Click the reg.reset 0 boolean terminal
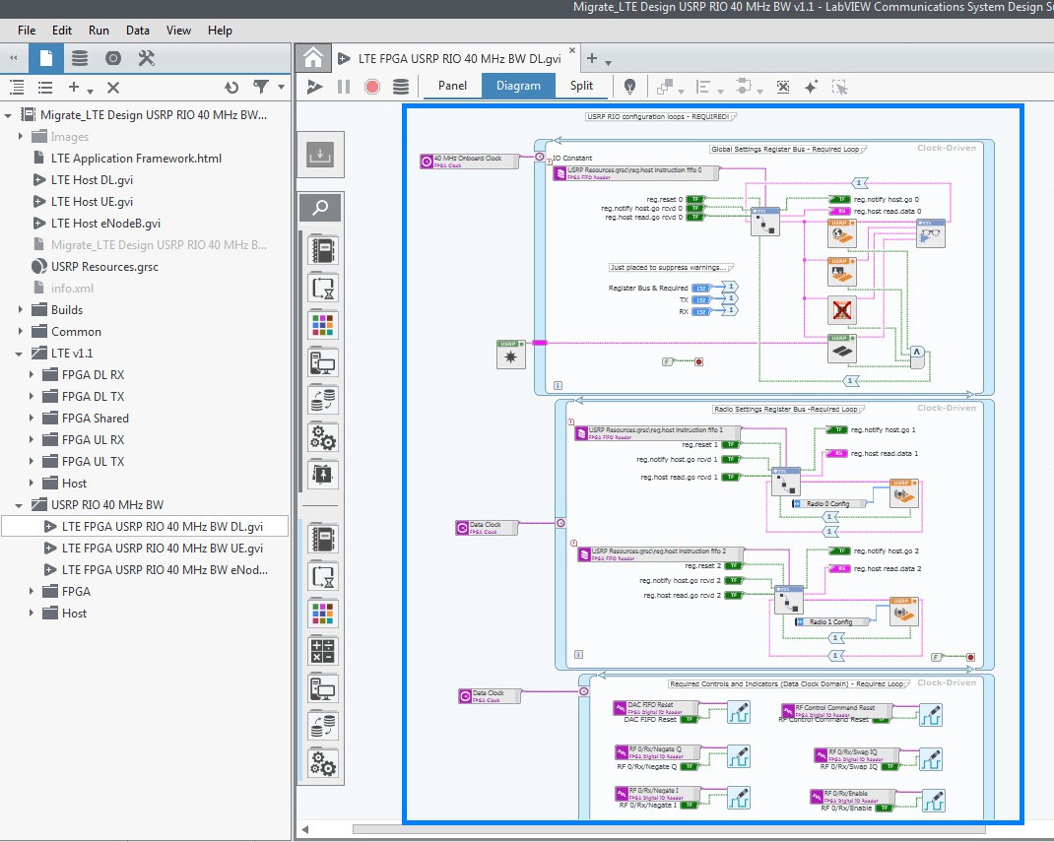1054x842 pixels. 695,200
